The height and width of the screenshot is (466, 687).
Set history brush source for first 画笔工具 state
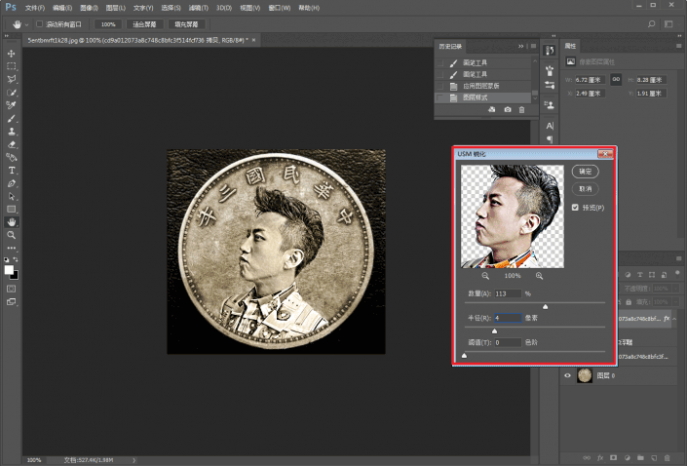click(x=440, y=62)
